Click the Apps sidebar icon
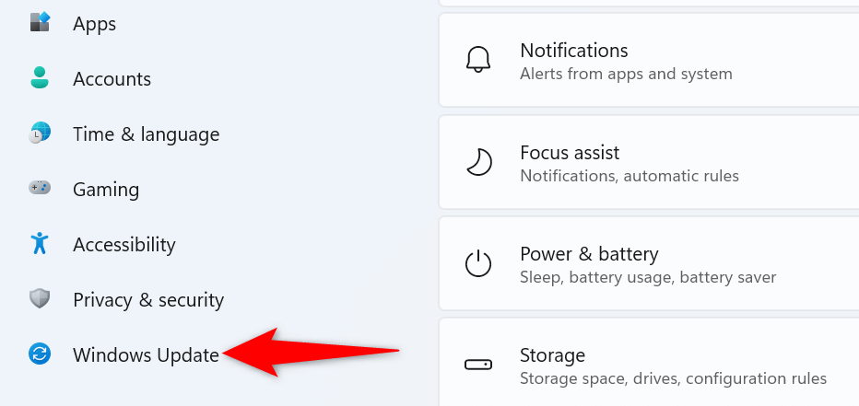Screen dimensions: 859x406 coord(40,22)
